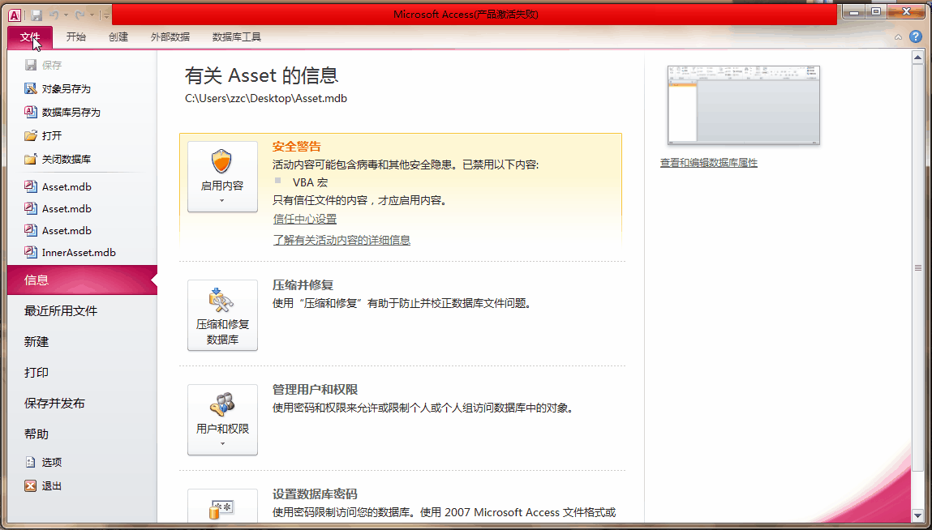Open 查看和编辑数据库属性 link
932x530 pixels.
pos(708,163)
